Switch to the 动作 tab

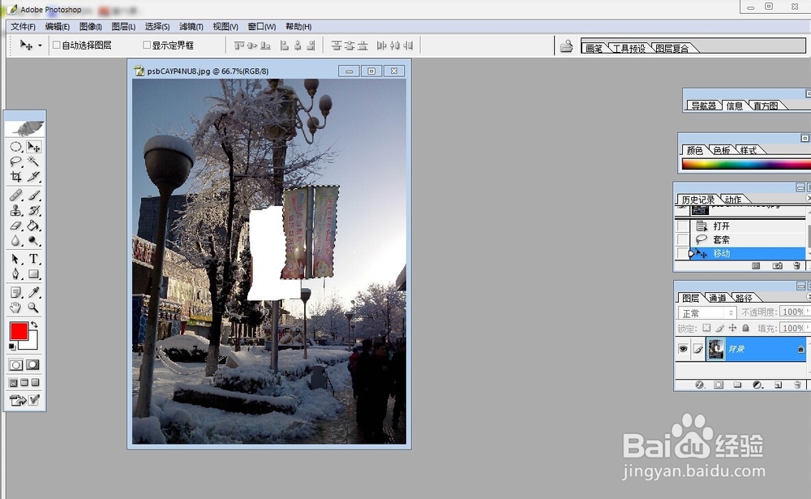pos(732,200)
